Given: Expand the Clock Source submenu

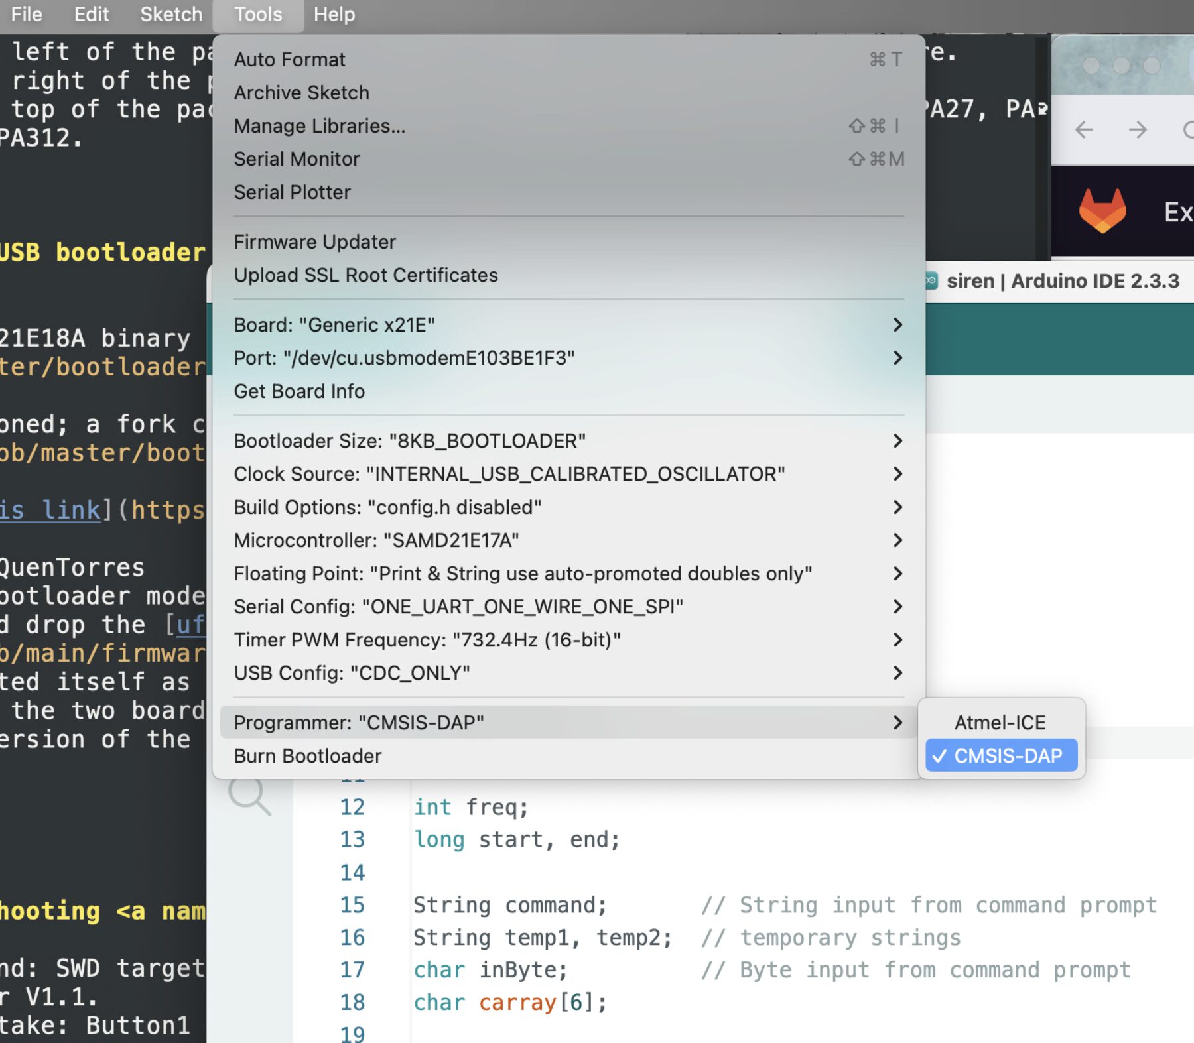Looking at the screenshot, I should pos(568,474).
